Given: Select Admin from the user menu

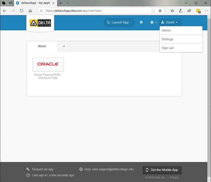Looking at the screenshot, I should pos(166,31).
